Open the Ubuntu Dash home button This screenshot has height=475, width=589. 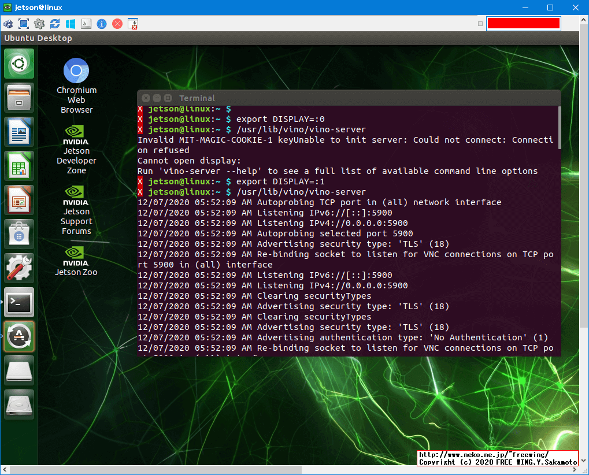[19, 63]
